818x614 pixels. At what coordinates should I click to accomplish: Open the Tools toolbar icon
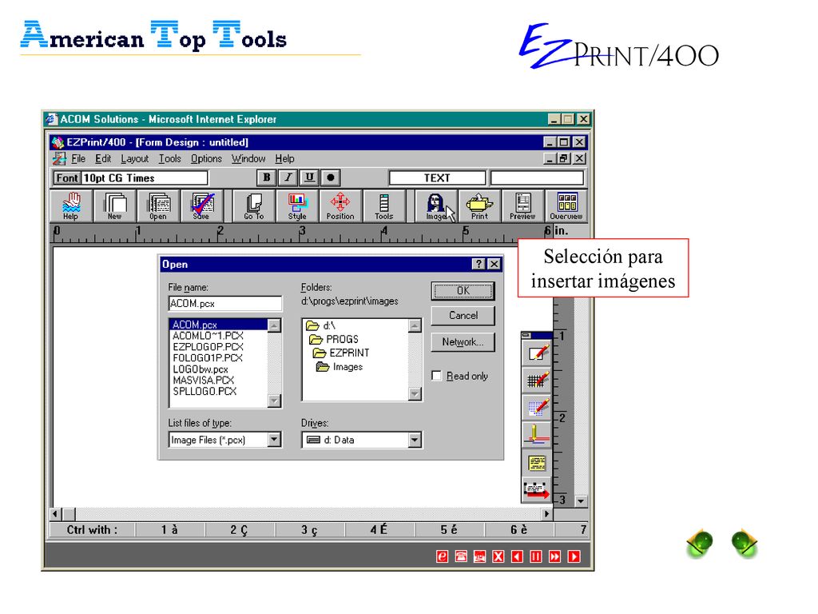coord(384,205)
